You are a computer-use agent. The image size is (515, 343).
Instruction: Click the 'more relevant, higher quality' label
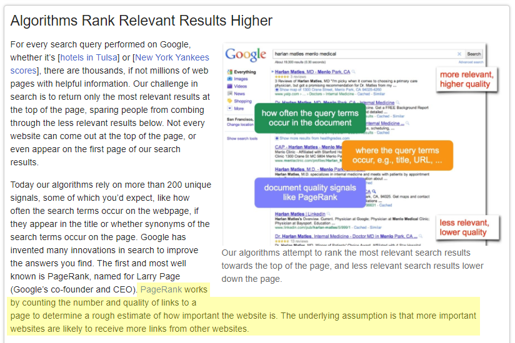coord(467,79)
